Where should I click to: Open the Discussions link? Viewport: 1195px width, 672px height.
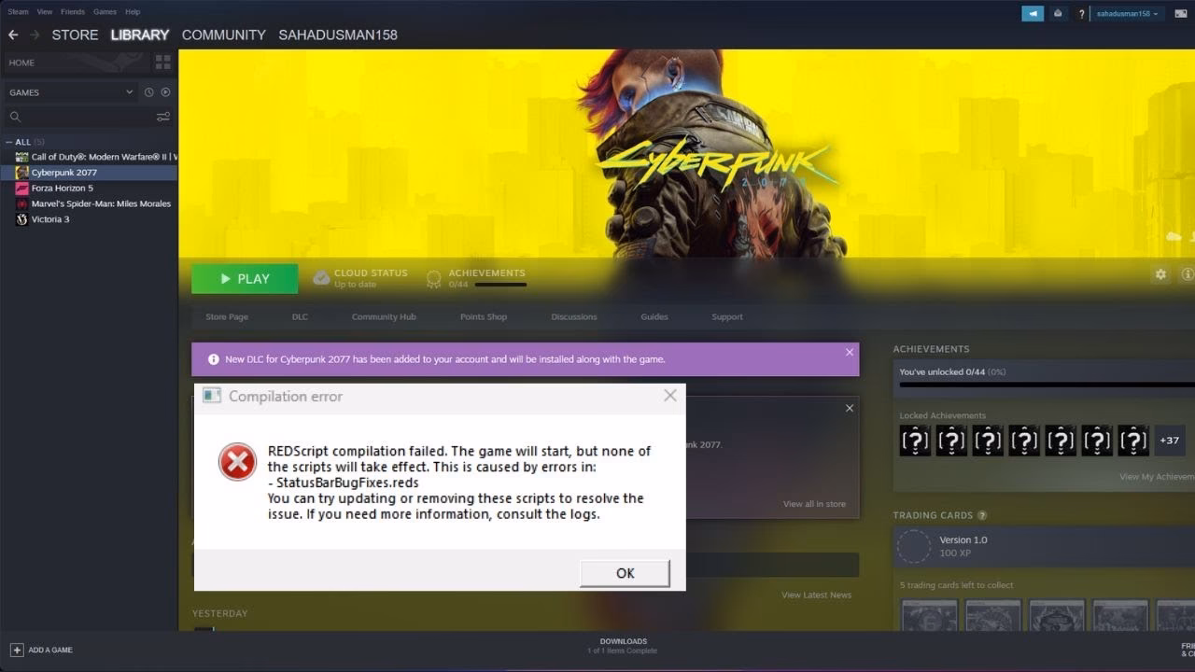coord(574,317)
